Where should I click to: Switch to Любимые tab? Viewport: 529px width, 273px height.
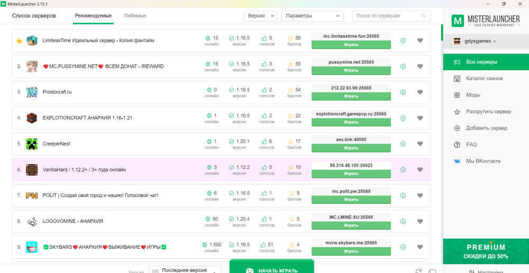[x=135, y=16]
